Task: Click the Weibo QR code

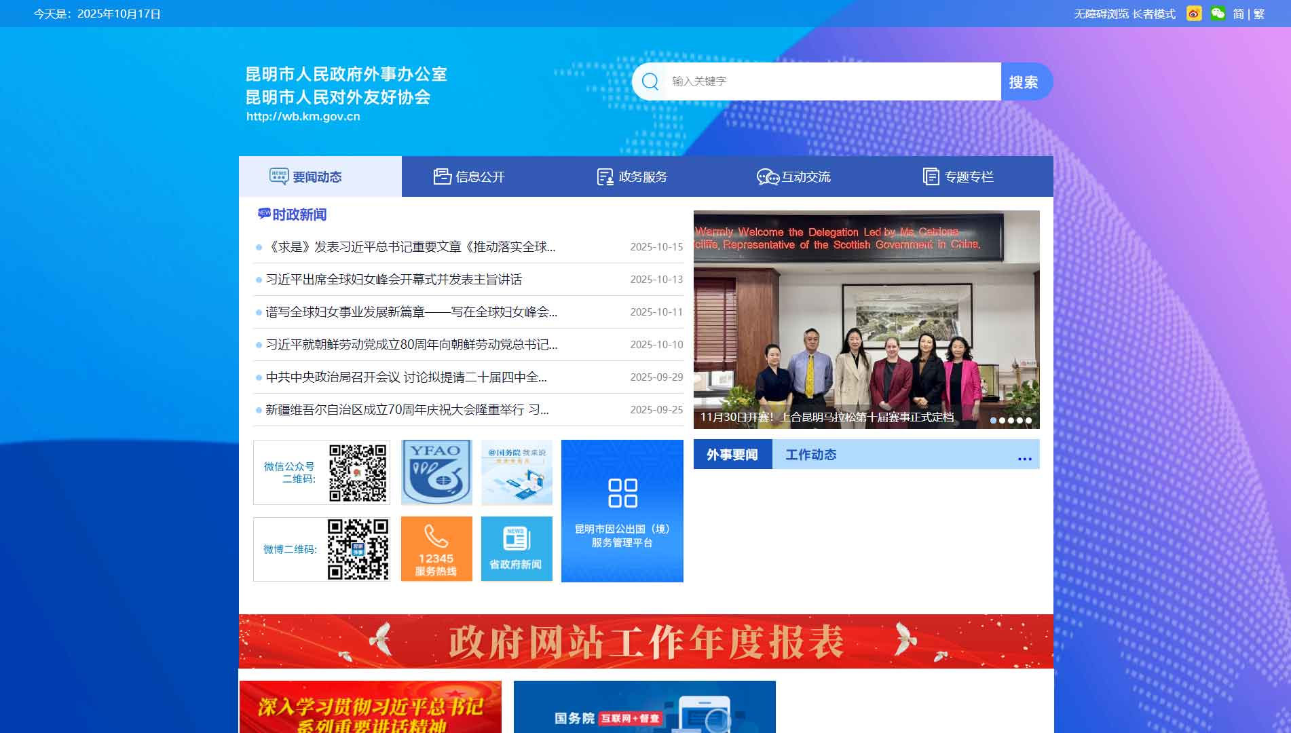Action: pyautogui.click(x=358, y=549)
